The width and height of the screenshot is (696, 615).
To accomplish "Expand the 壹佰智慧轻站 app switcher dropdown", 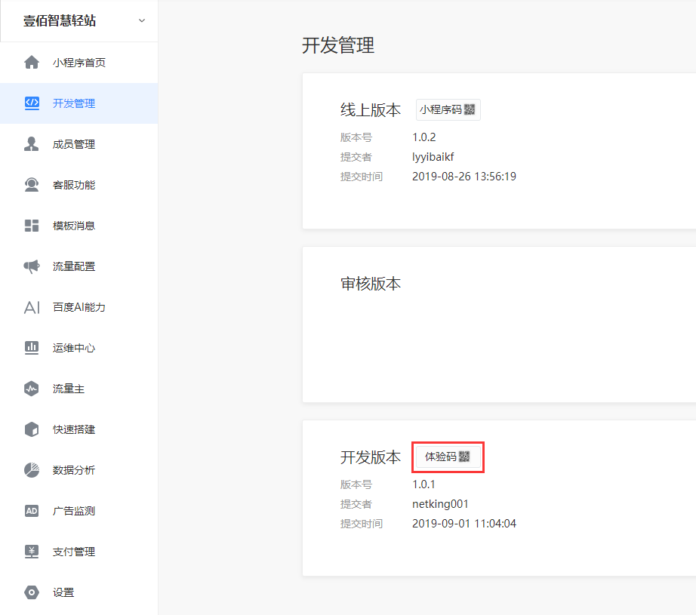I will (141, 21).
